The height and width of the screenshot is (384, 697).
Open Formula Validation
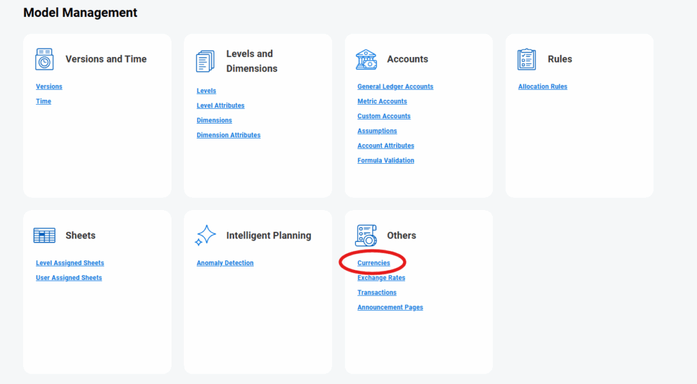pos(386,161)
